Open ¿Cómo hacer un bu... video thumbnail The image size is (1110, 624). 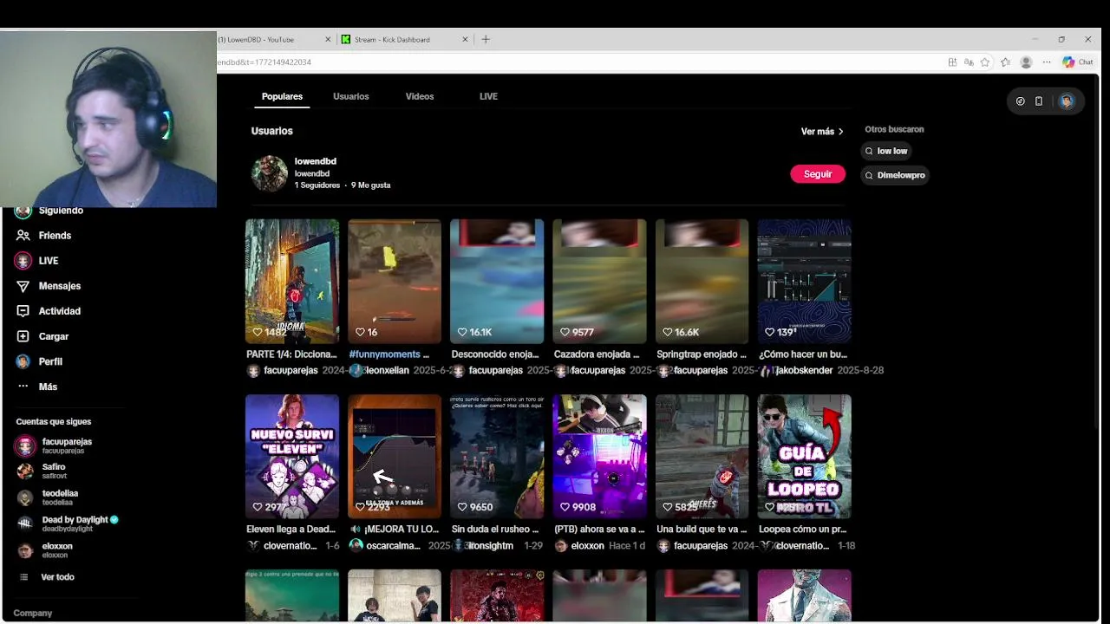(x=804, y=281)
